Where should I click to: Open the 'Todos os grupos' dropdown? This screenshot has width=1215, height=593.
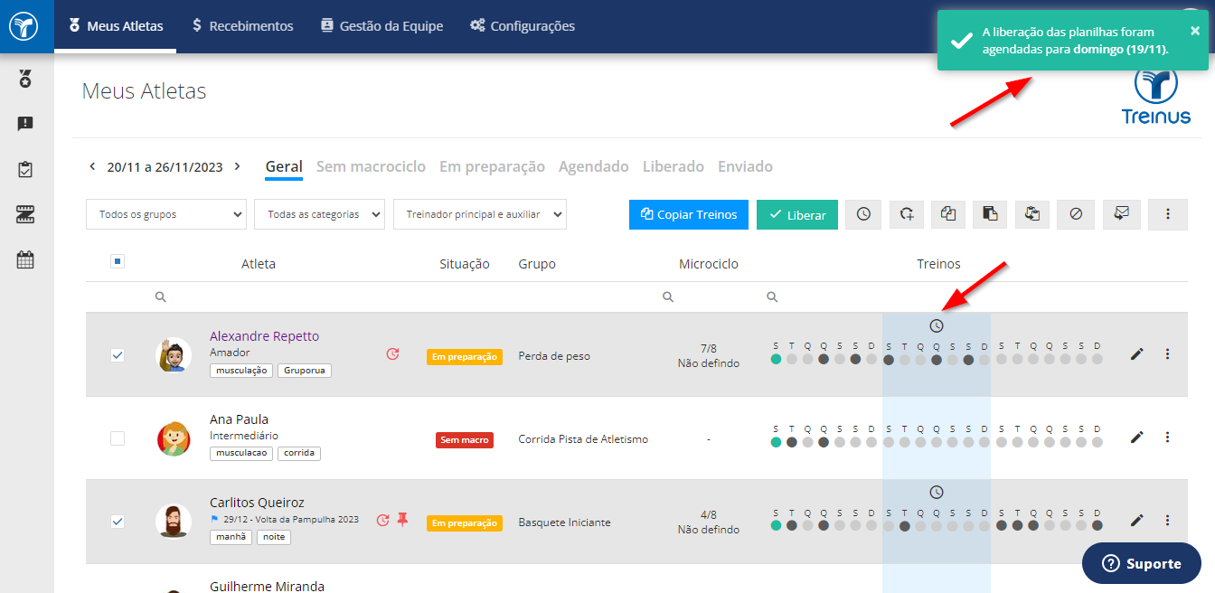pos(166,214)
